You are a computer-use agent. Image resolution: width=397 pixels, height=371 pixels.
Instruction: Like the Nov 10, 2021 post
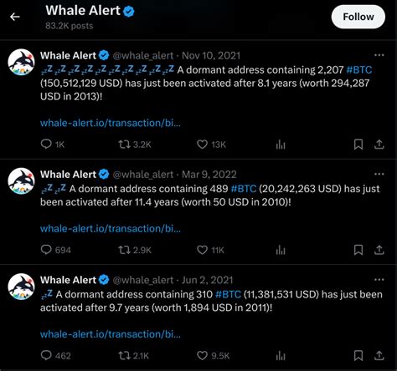[x=211, y=145]
